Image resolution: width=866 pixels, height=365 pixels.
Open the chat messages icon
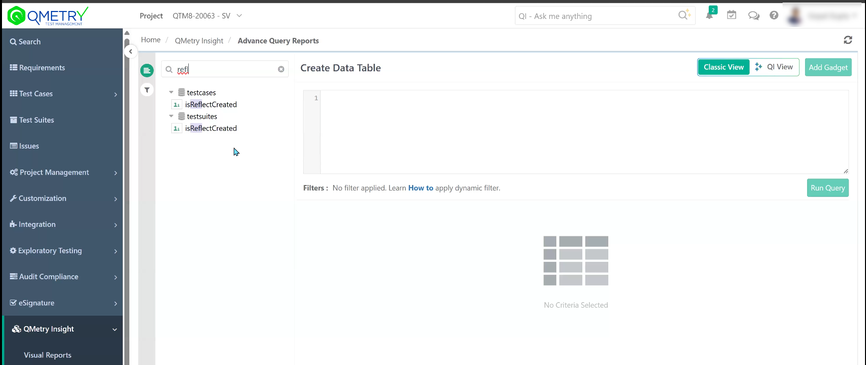click(x=754, y=15)
